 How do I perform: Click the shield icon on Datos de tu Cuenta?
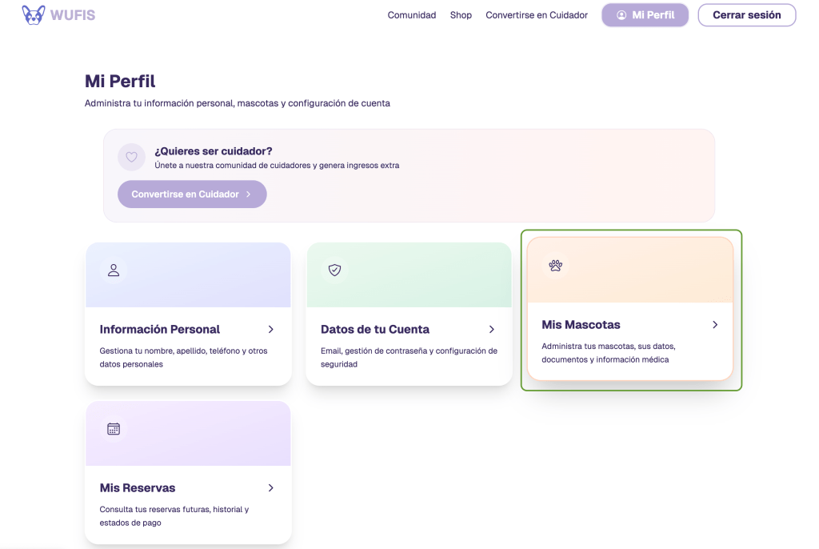tap(334, 270)
